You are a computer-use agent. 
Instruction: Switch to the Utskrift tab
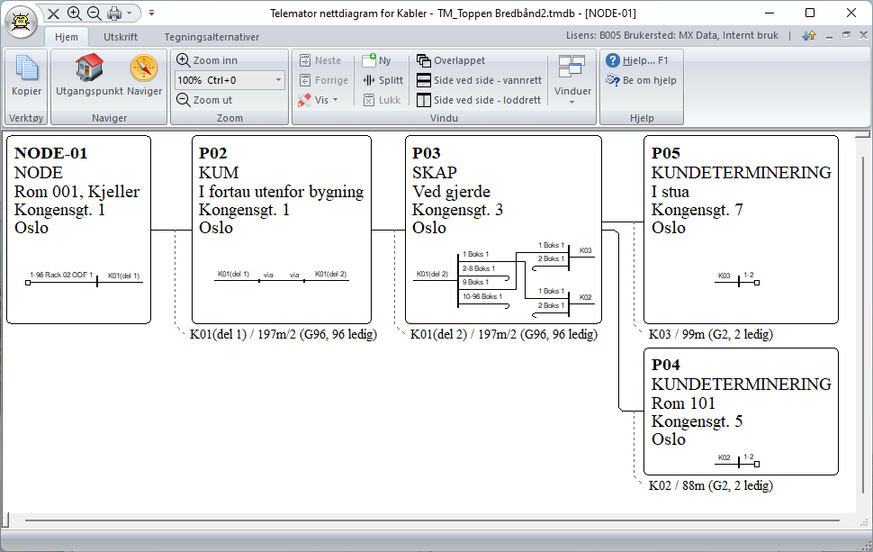121,37
